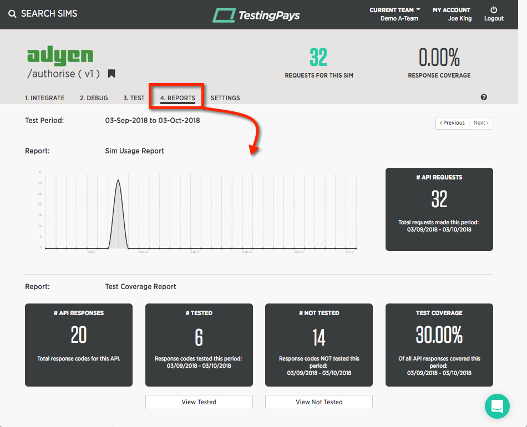Click the usage chart peak
This screenshot has width=527, height=427.
[118, 181]
